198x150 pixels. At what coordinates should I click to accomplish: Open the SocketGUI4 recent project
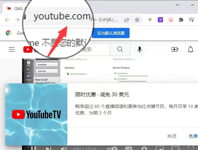[122, 79]
